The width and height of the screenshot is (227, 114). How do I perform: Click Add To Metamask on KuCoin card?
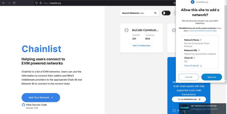tap(141, 46)
